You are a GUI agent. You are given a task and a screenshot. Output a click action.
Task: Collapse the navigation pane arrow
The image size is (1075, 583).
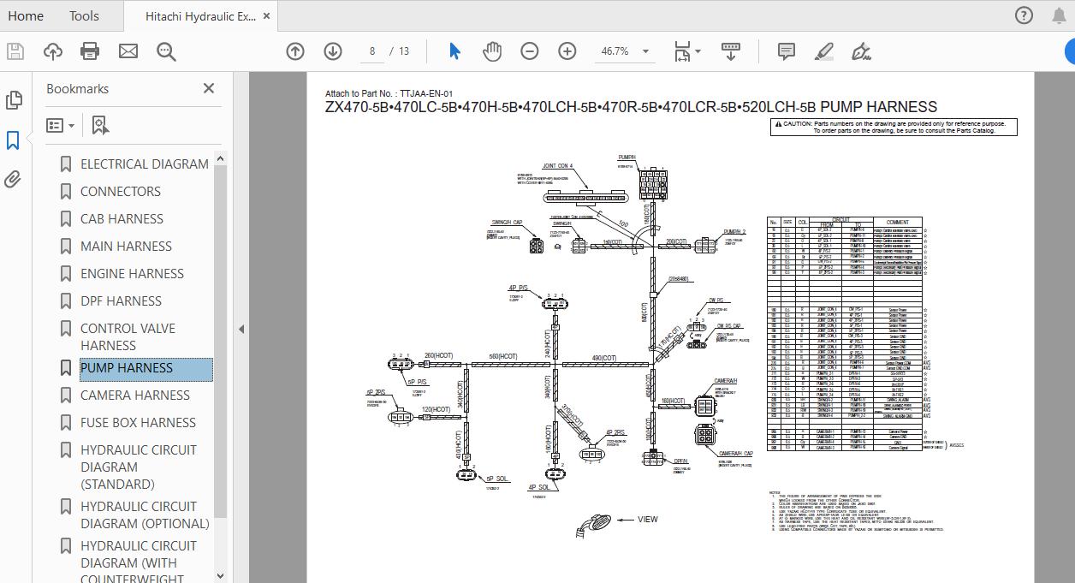tap(241, 329)
